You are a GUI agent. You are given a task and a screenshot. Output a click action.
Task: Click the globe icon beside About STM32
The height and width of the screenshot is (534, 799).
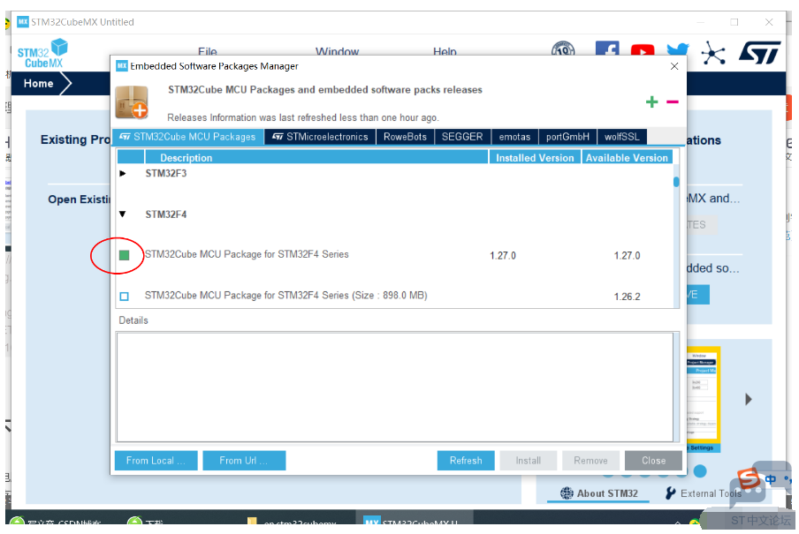[x=567, y=493]
